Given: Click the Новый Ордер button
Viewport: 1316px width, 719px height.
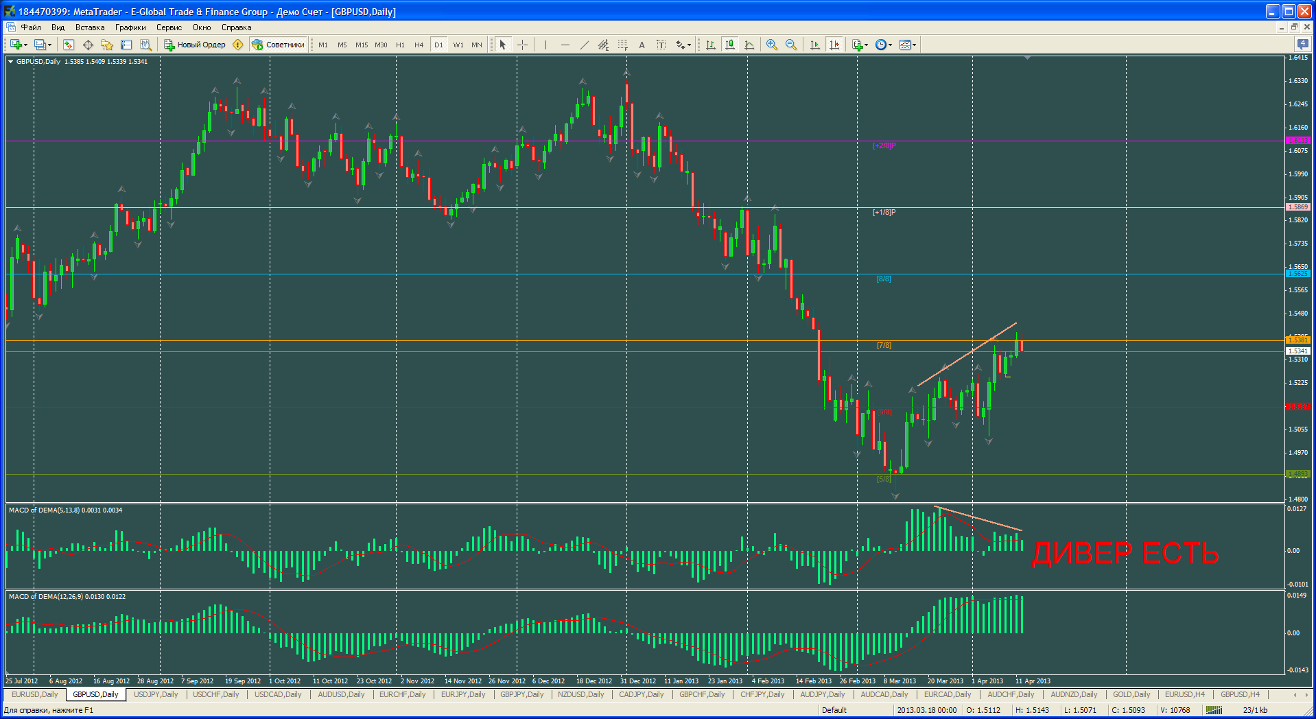Looking at the screenshot, I should coord(195,45).
